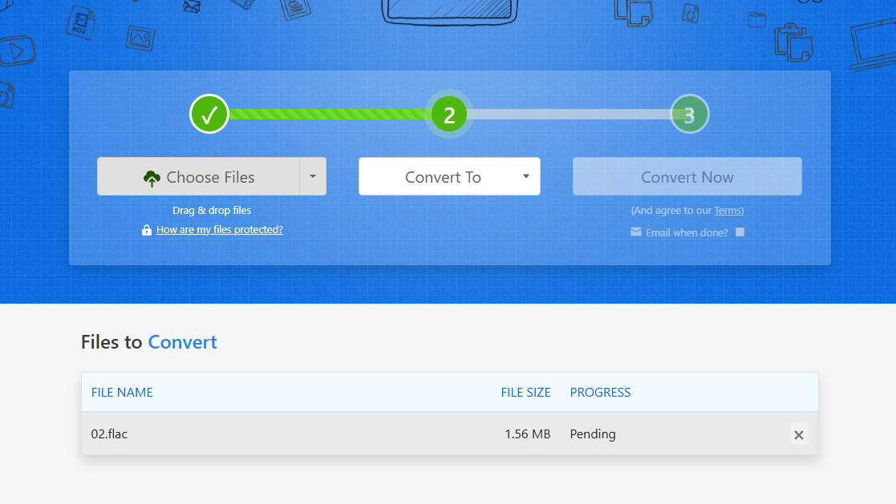Click the cloud upload icon in Choose Files
Screen dimensions: 896x504
tap(152, 178)
